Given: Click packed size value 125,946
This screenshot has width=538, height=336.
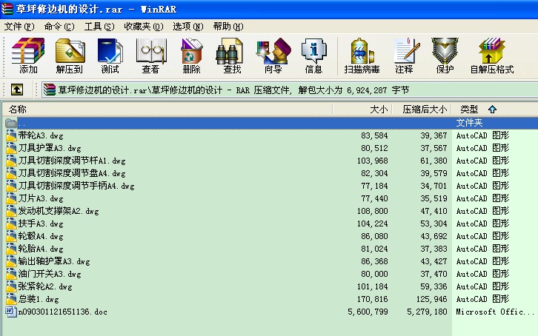Looking at the screenshot, I should tap(431, 299).
